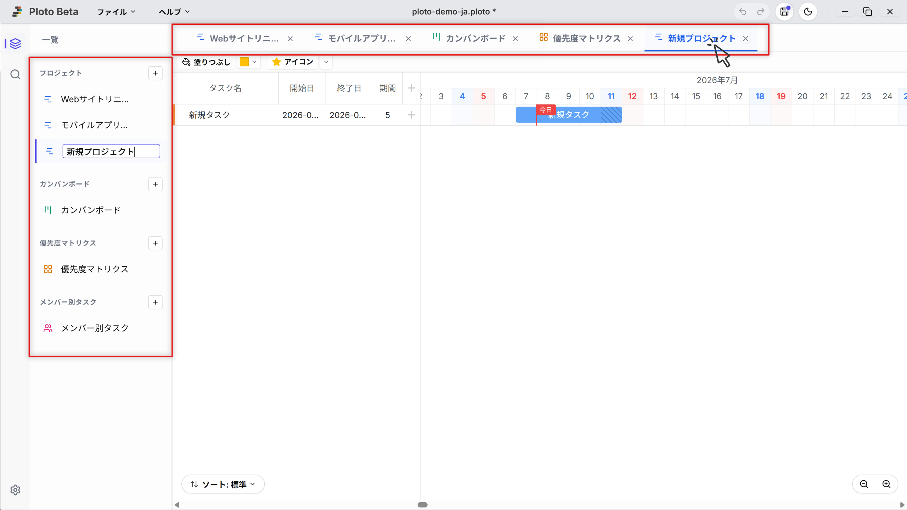This screenshot has height=510, width=907.
Task: Close the Webサイトリニ... tab
Action: coord(290,39)
